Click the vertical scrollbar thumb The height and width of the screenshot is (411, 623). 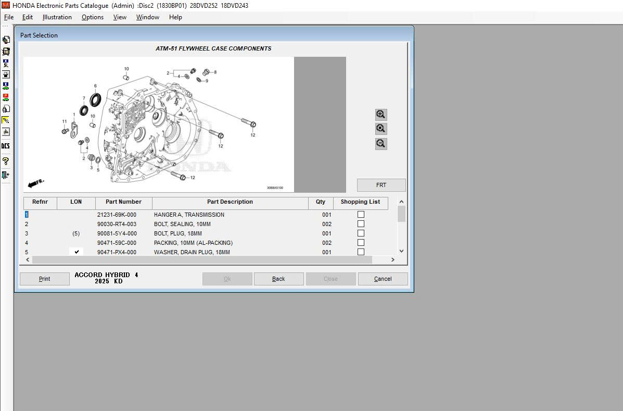coord(401,214)
